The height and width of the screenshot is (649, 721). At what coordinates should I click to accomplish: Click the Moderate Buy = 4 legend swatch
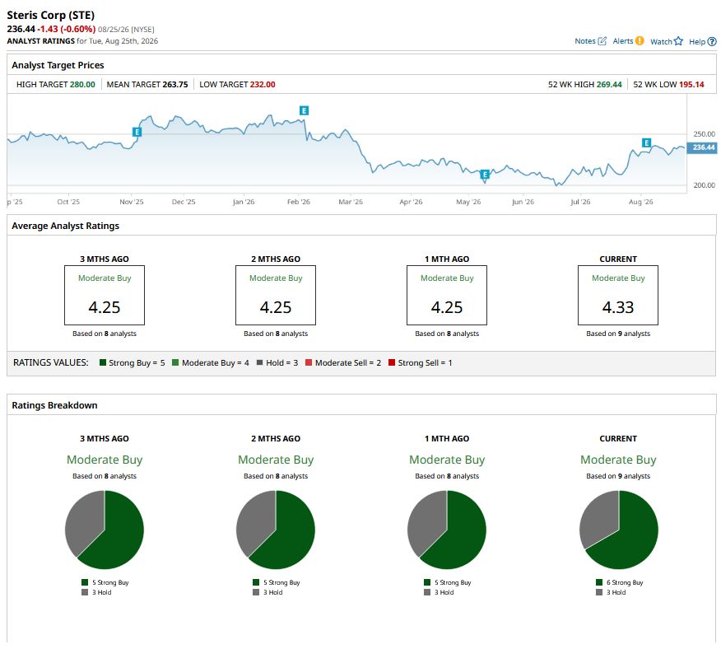point(175,362)
